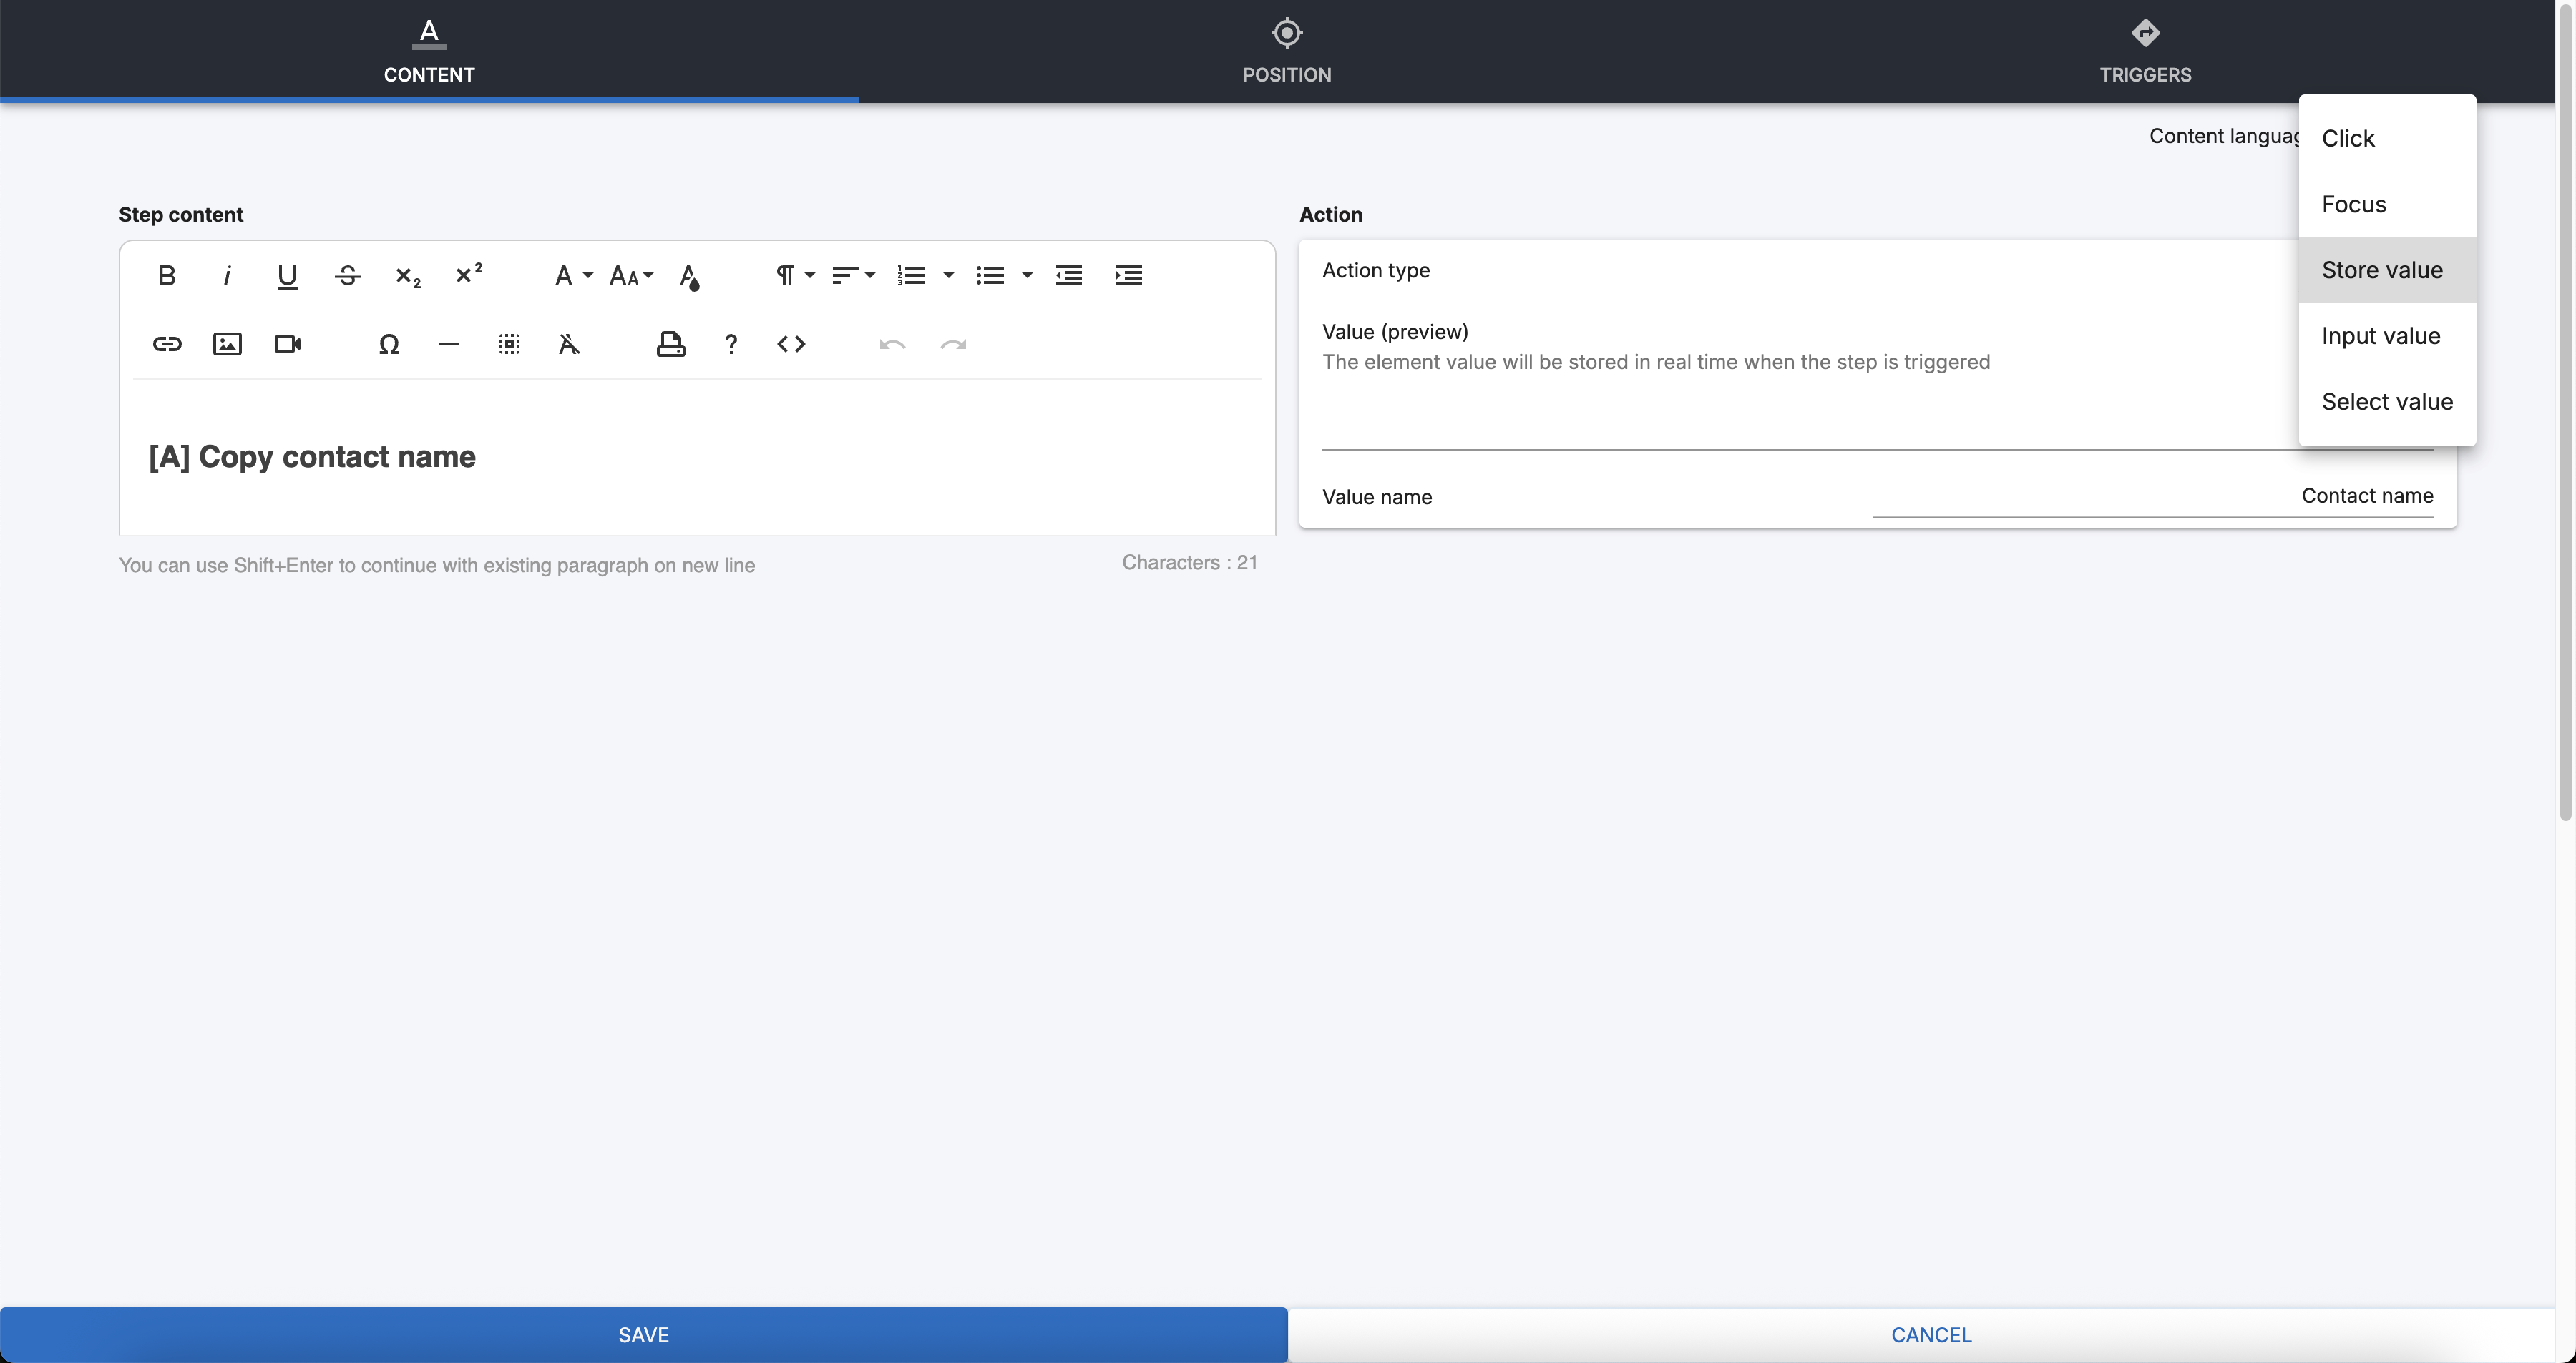
Task: Click the underline icon
Action: click(287, 276)
